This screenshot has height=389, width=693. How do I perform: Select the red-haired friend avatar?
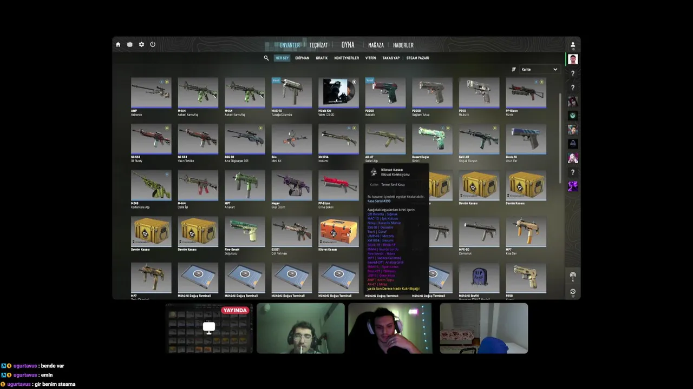point(573,102)
